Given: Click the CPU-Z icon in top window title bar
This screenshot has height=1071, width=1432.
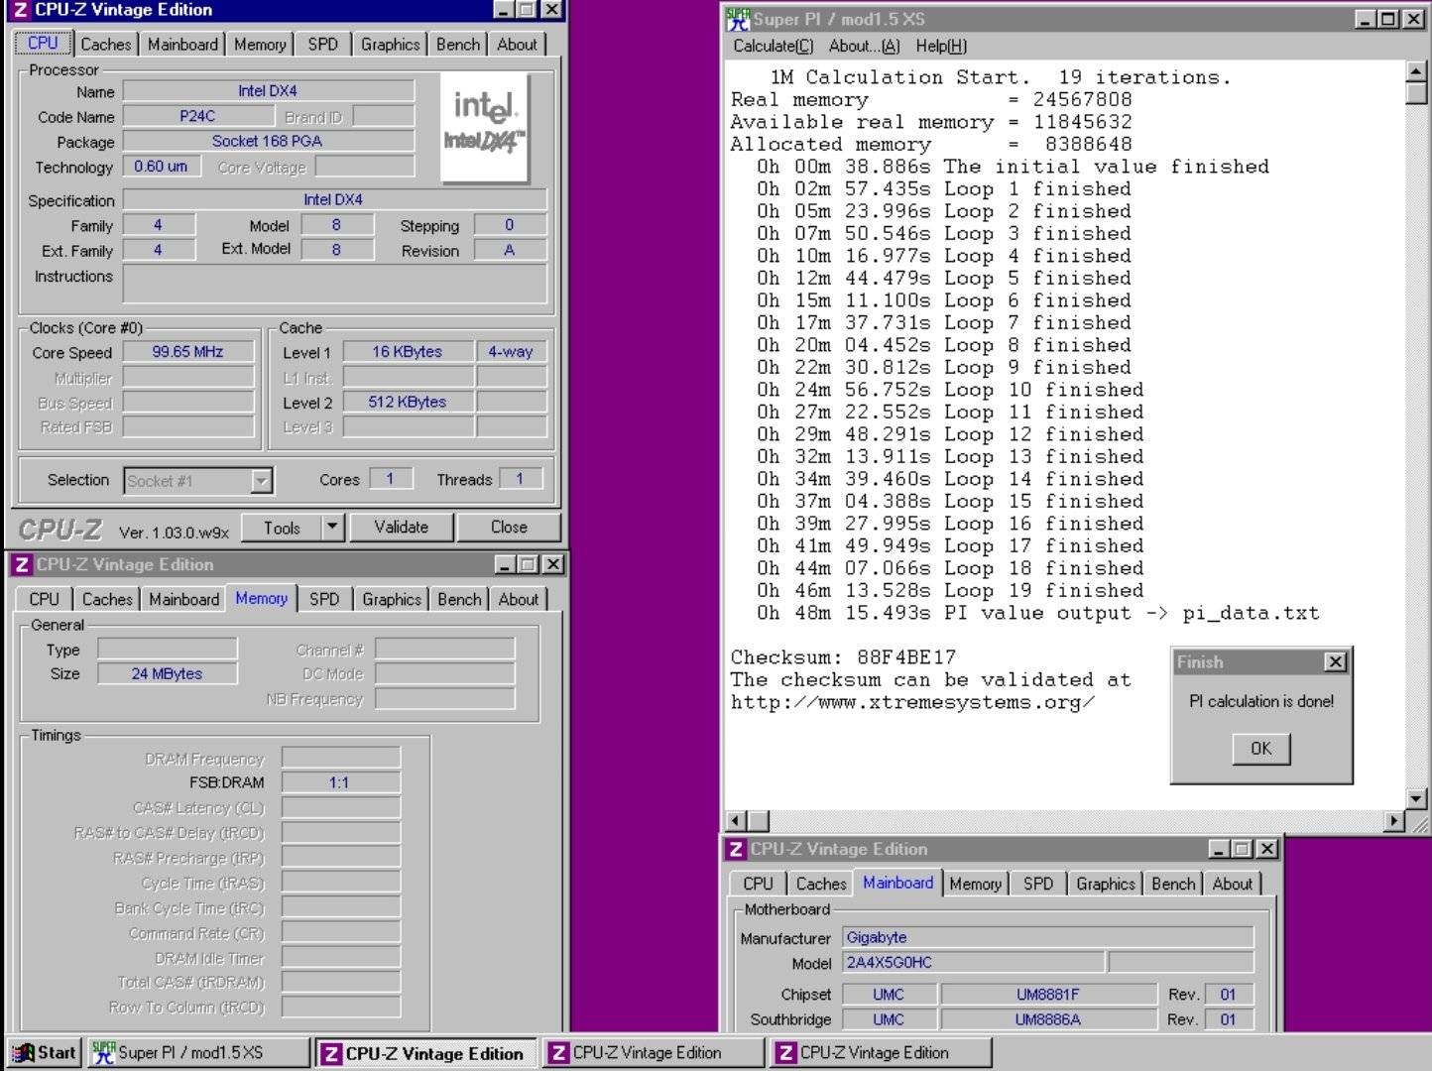Looking at the screenshot, I should pyautogui.click(x=20, y=10).
